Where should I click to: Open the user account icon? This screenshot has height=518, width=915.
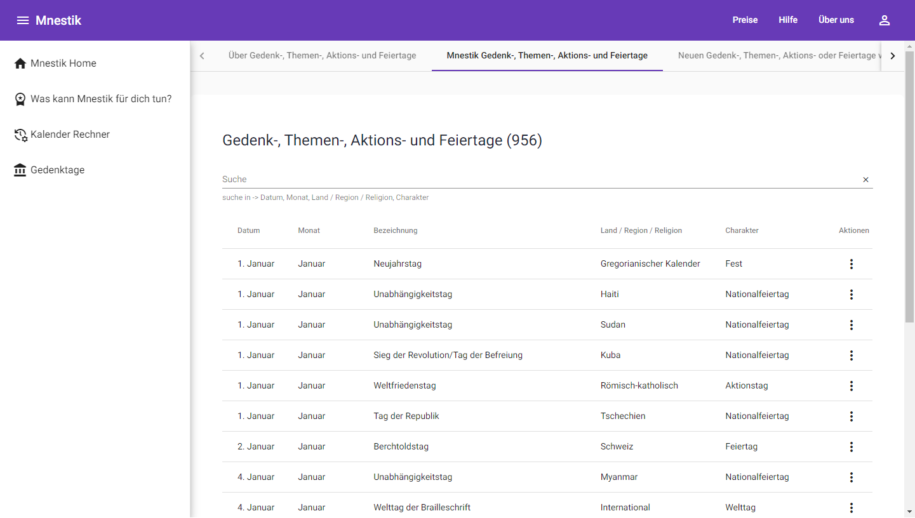coord(884,20)
